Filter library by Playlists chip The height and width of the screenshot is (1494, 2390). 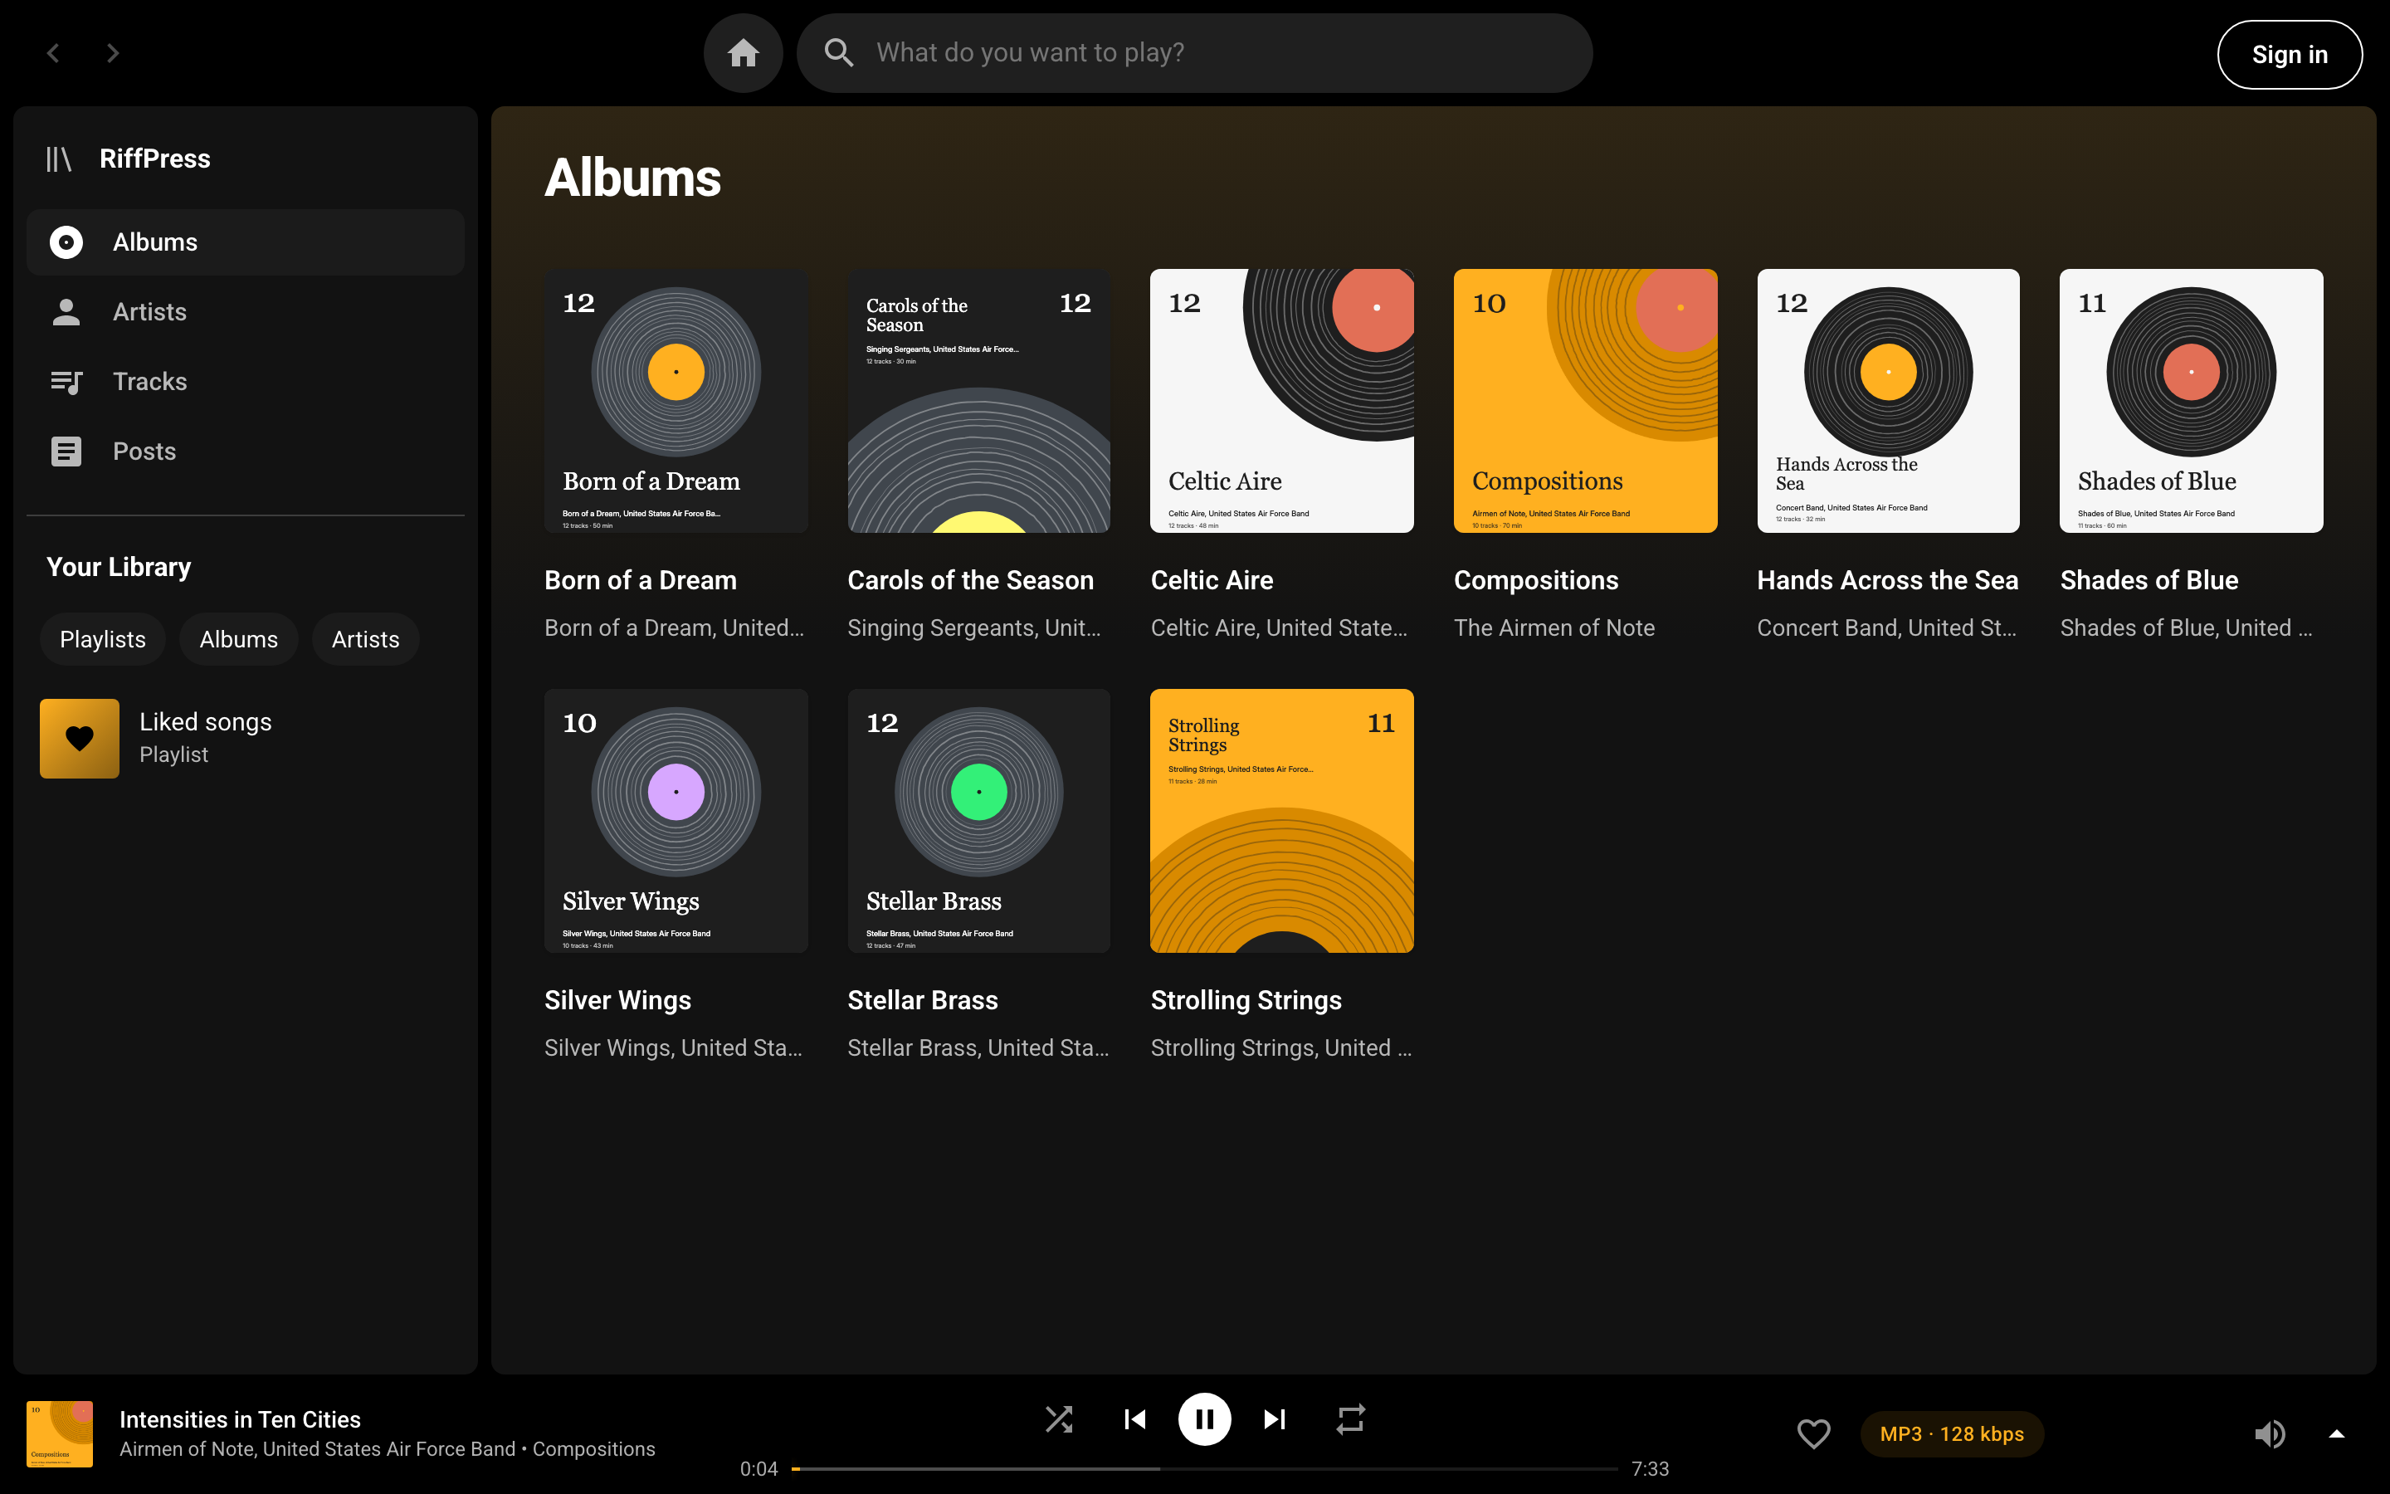(103, 639)
